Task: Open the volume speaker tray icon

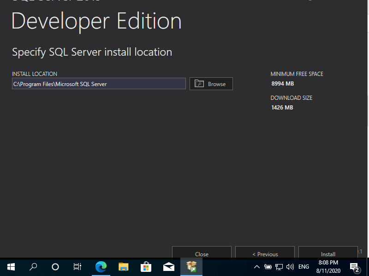Action: [290, 267]
